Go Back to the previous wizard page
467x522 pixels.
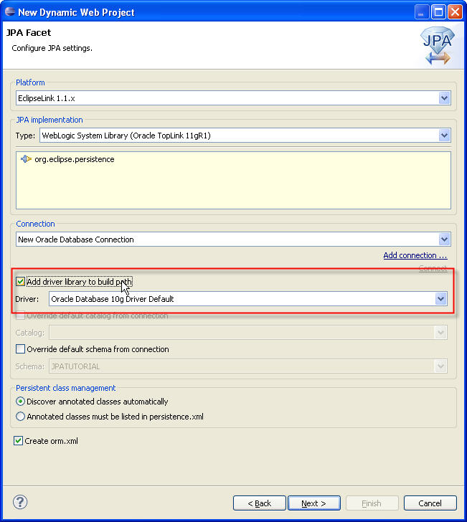click(260, 503)
